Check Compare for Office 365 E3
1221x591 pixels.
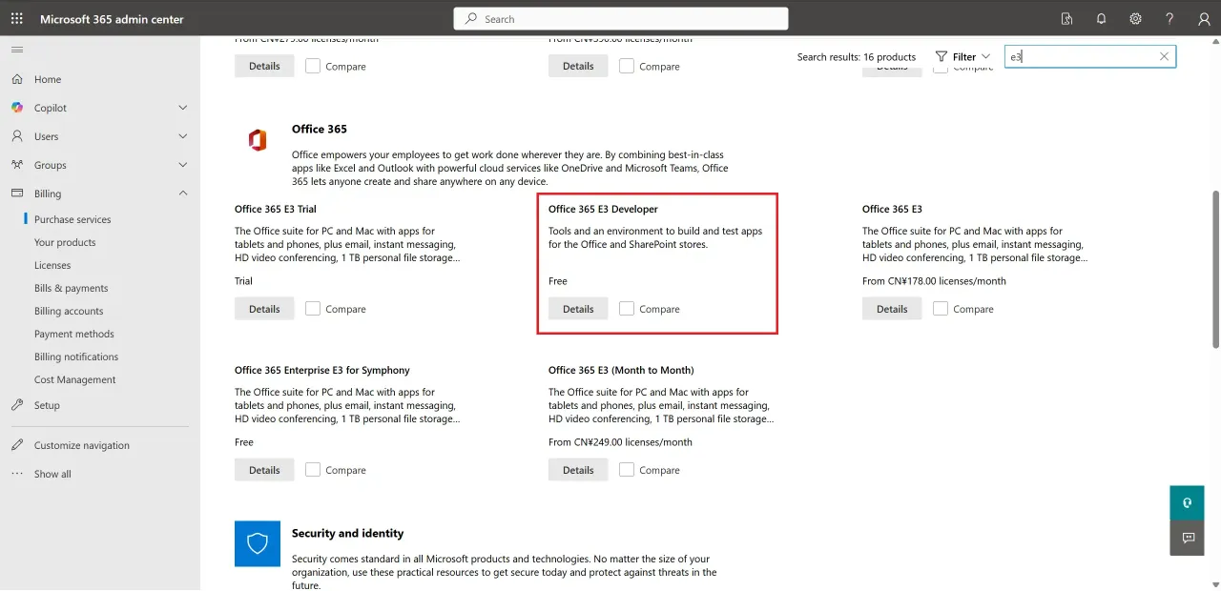click(x=941, y=309)
